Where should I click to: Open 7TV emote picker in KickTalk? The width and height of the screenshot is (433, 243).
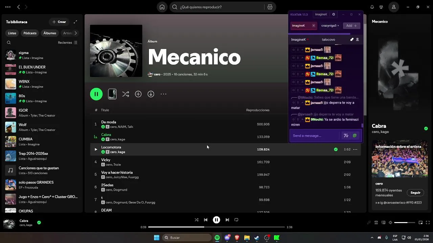(346, 136)
